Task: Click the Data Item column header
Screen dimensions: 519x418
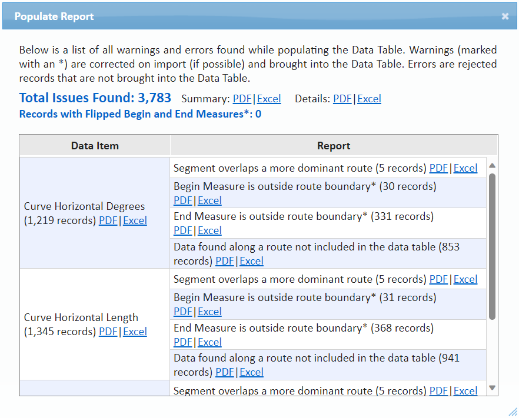Action: (x=95, y=146)
